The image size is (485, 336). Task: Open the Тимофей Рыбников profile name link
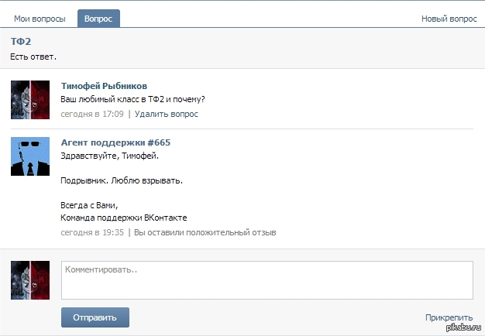pos(104,86)
